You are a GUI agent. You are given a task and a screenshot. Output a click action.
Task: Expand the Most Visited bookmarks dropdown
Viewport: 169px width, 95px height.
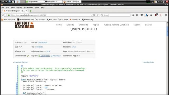click(x=8, y=20)
